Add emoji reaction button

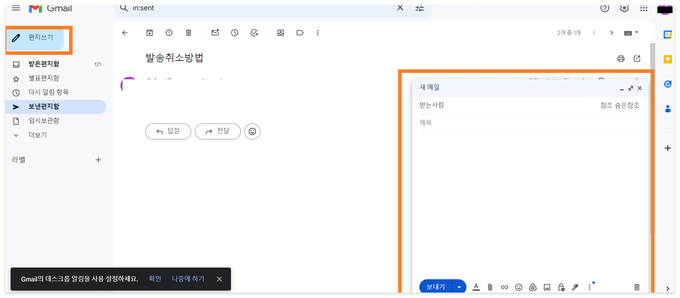(x=253, y=132)
